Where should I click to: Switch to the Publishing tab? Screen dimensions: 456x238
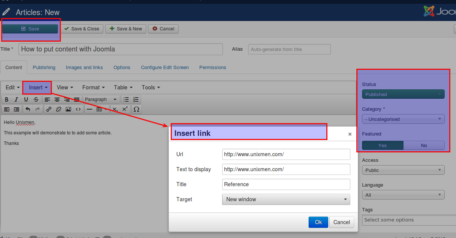pos(44,68)
